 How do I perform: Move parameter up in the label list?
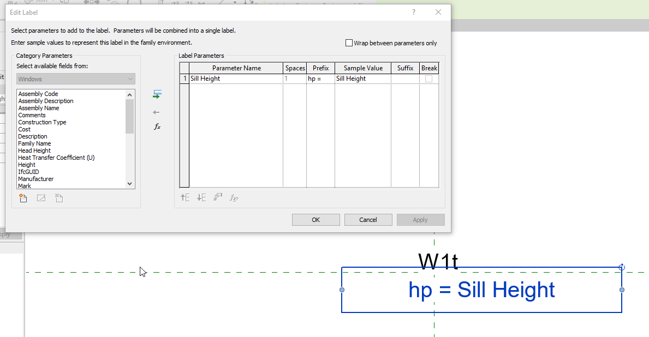coord(184,197)
